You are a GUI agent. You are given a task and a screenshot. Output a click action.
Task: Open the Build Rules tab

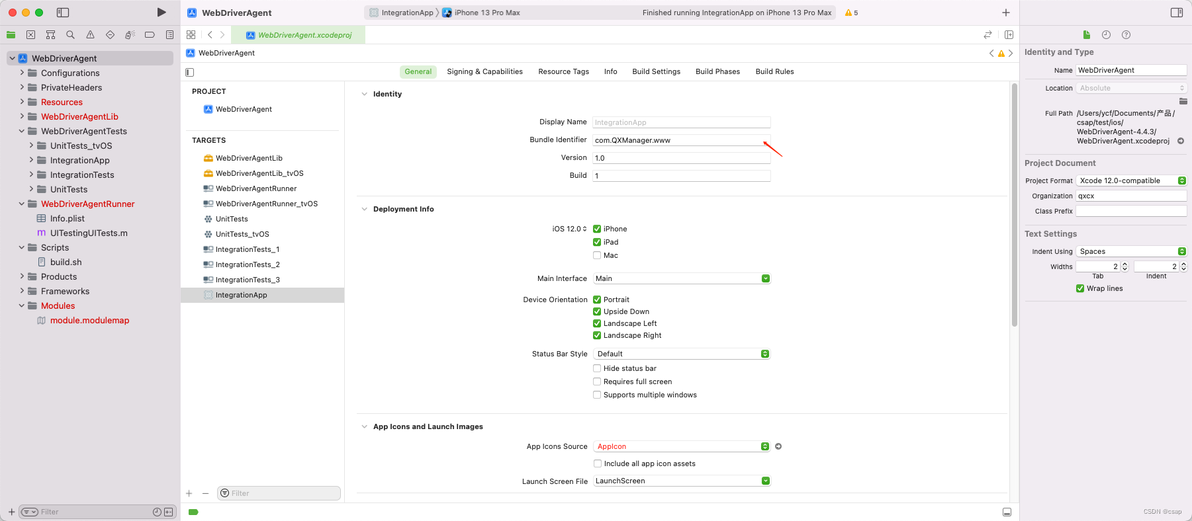(774, 71)
